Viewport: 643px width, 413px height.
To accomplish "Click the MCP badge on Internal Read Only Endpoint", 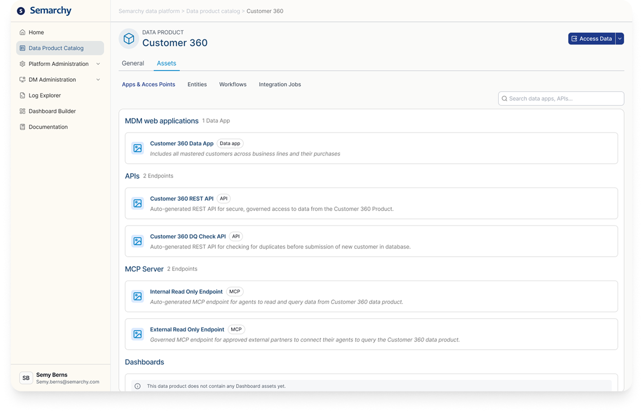I will (234, 292).
